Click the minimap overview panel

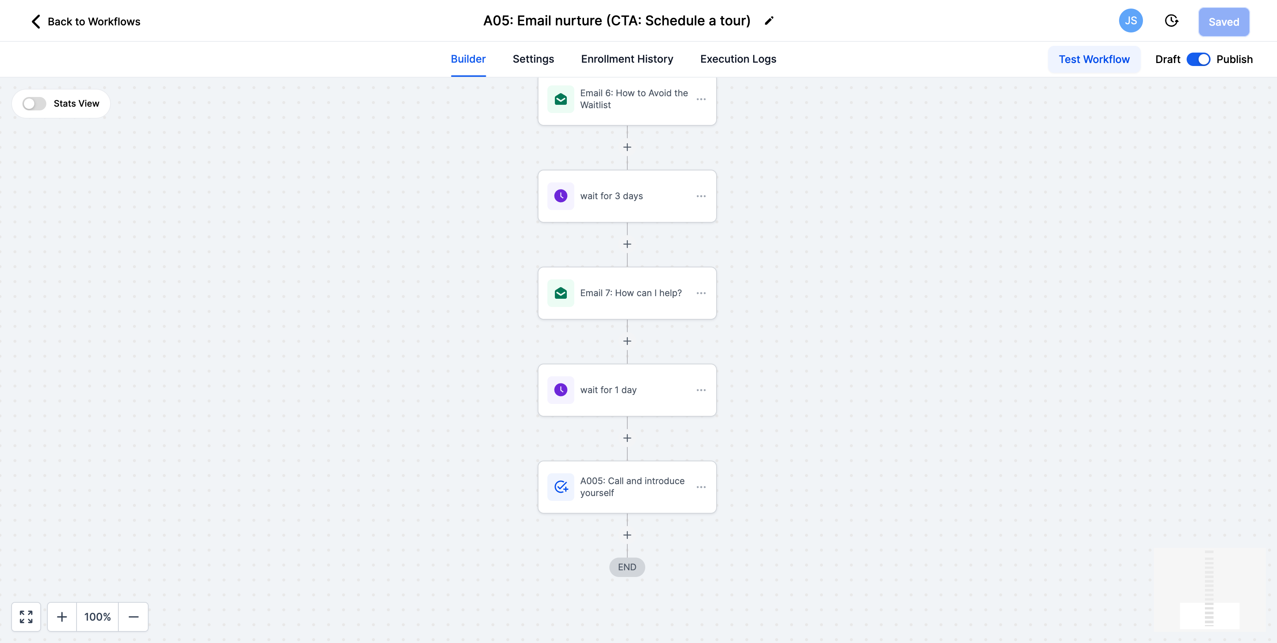pos(1209,589)
